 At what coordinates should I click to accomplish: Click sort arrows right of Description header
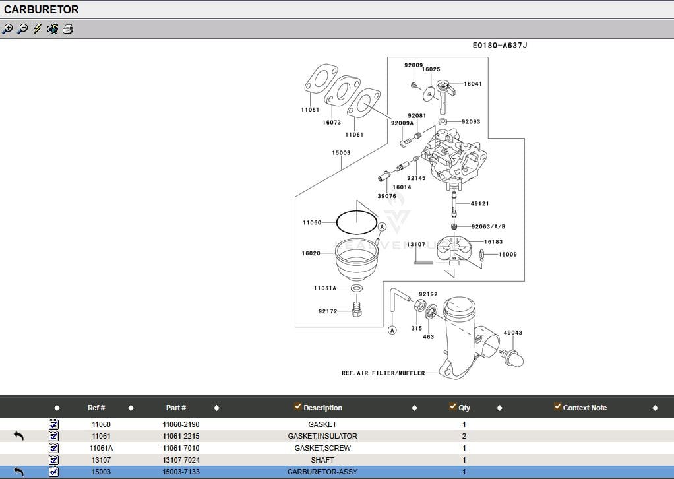[414, 408]
